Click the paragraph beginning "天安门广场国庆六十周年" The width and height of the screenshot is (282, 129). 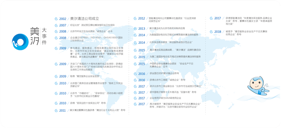(96, 67)
